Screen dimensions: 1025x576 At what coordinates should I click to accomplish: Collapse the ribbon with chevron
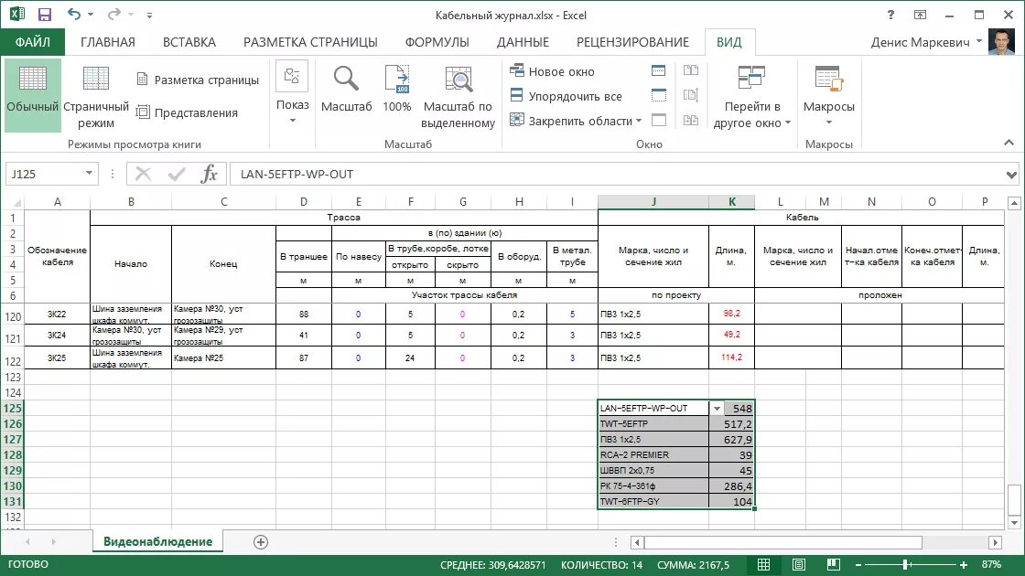[1009, 143]
